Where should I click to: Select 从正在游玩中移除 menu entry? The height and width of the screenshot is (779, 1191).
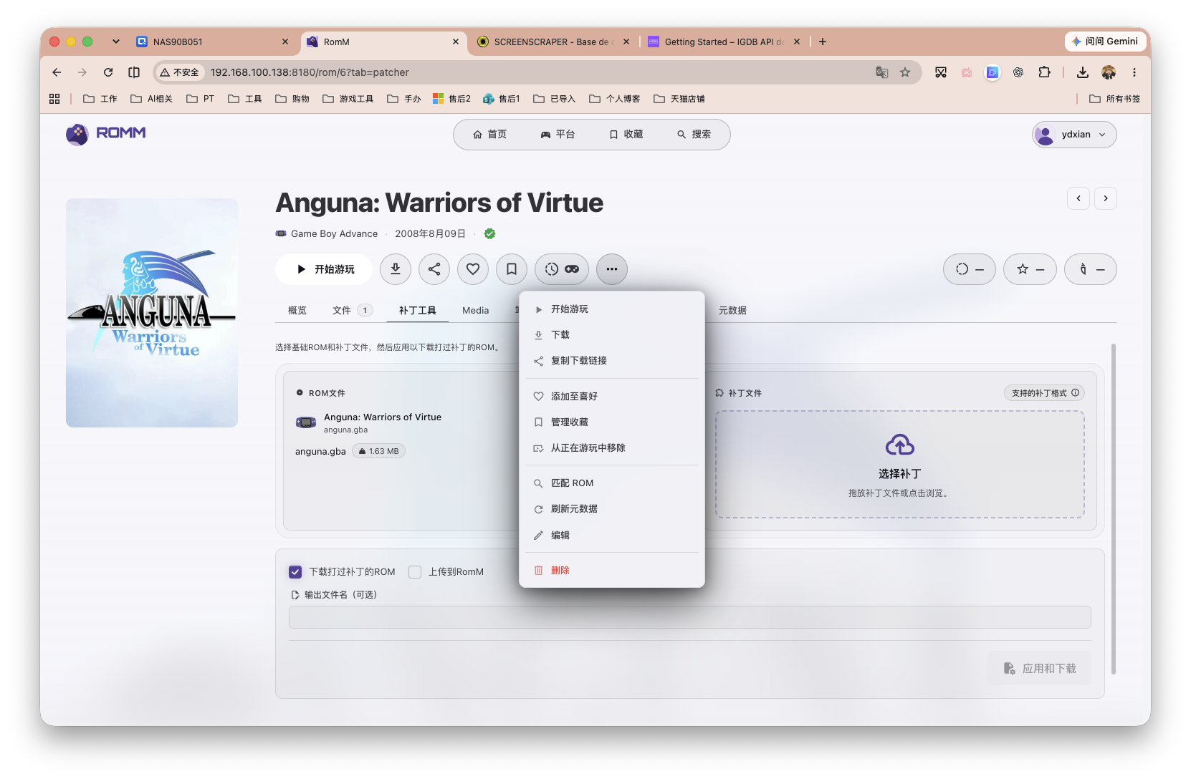pyautogui.click(x=612, y=448)
